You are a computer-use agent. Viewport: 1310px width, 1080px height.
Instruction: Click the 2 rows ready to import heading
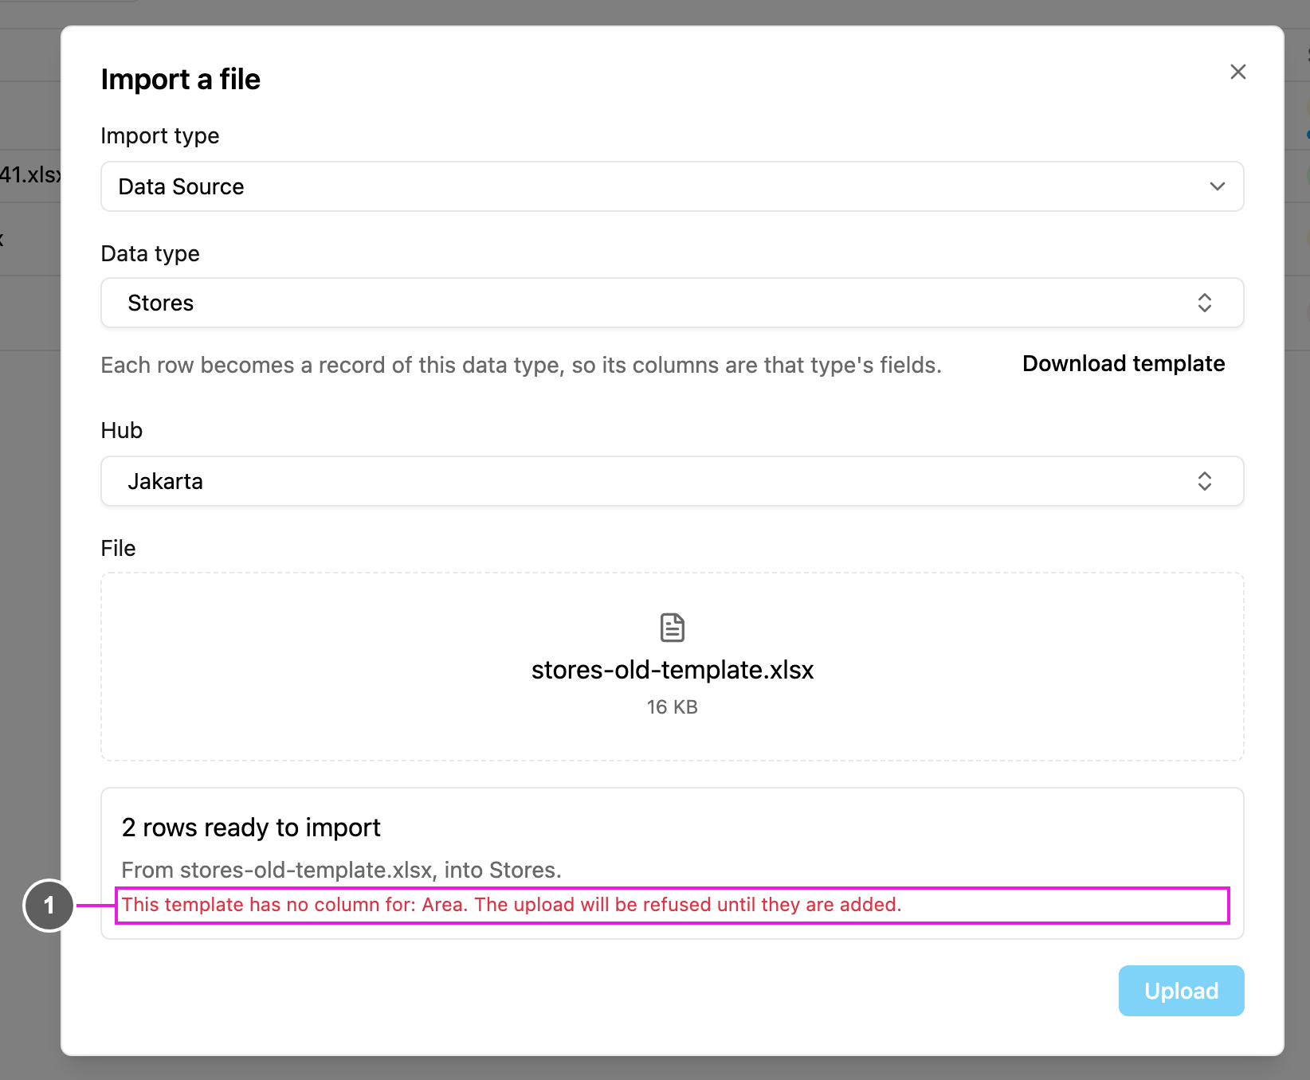[x=251, y=828]
